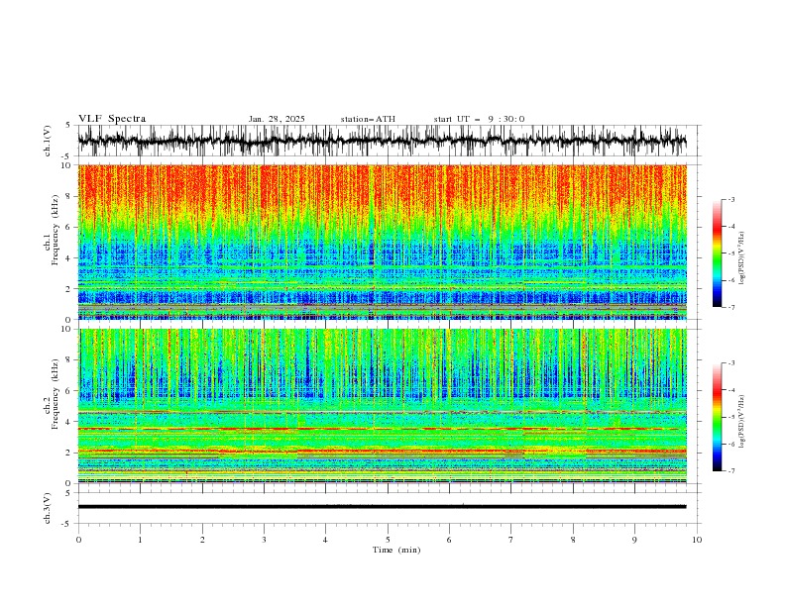Click the "8" kHz tick of ch.2 spectrogram
Image resolution: width=785 pixels, height=606 pixels.
point(68,360)
